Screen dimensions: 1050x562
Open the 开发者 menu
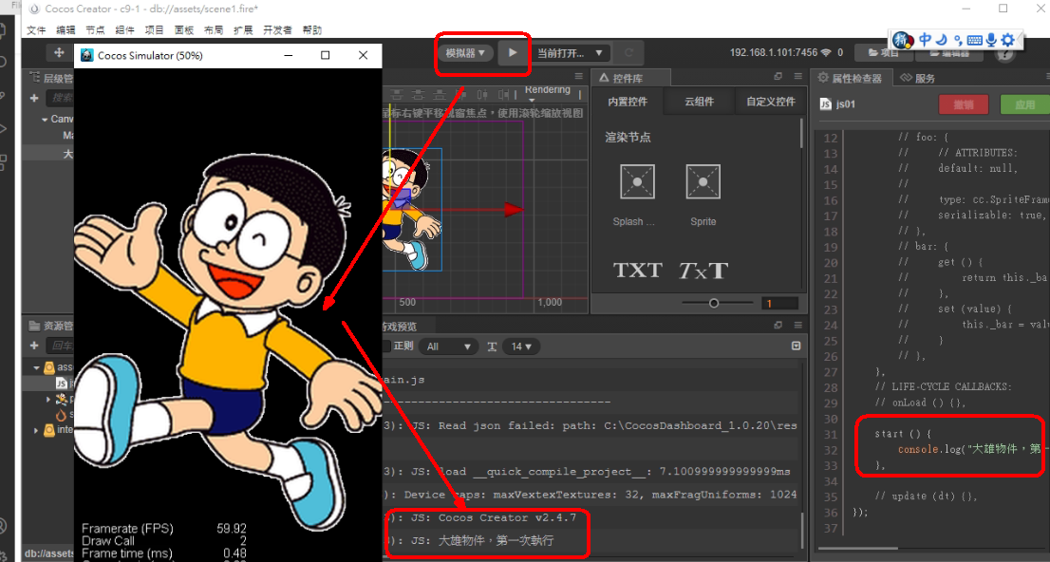[277, 30]
